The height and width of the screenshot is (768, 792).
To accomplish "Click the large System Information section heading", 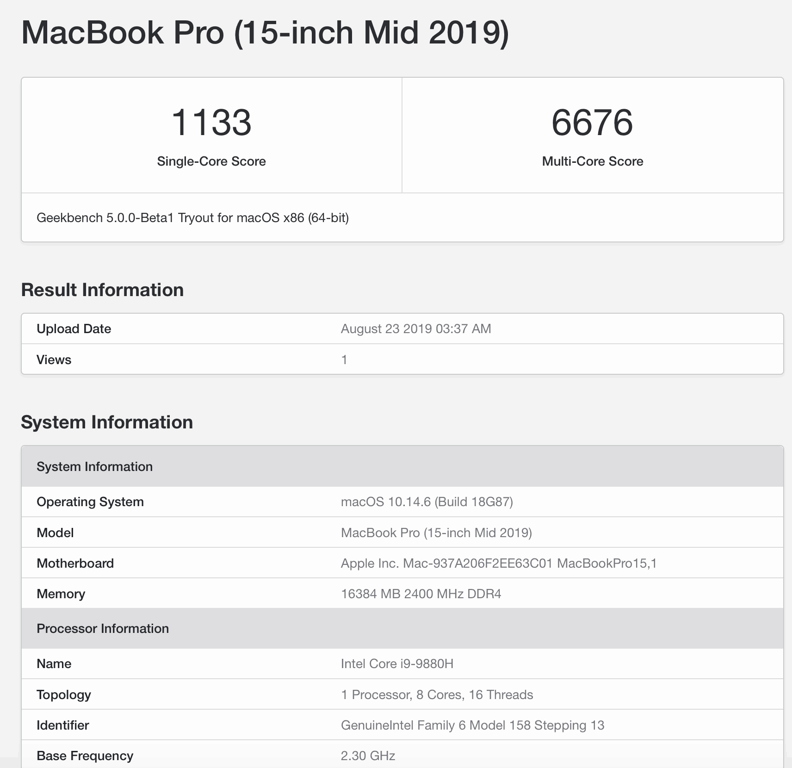I will click(x=107, y=422).
